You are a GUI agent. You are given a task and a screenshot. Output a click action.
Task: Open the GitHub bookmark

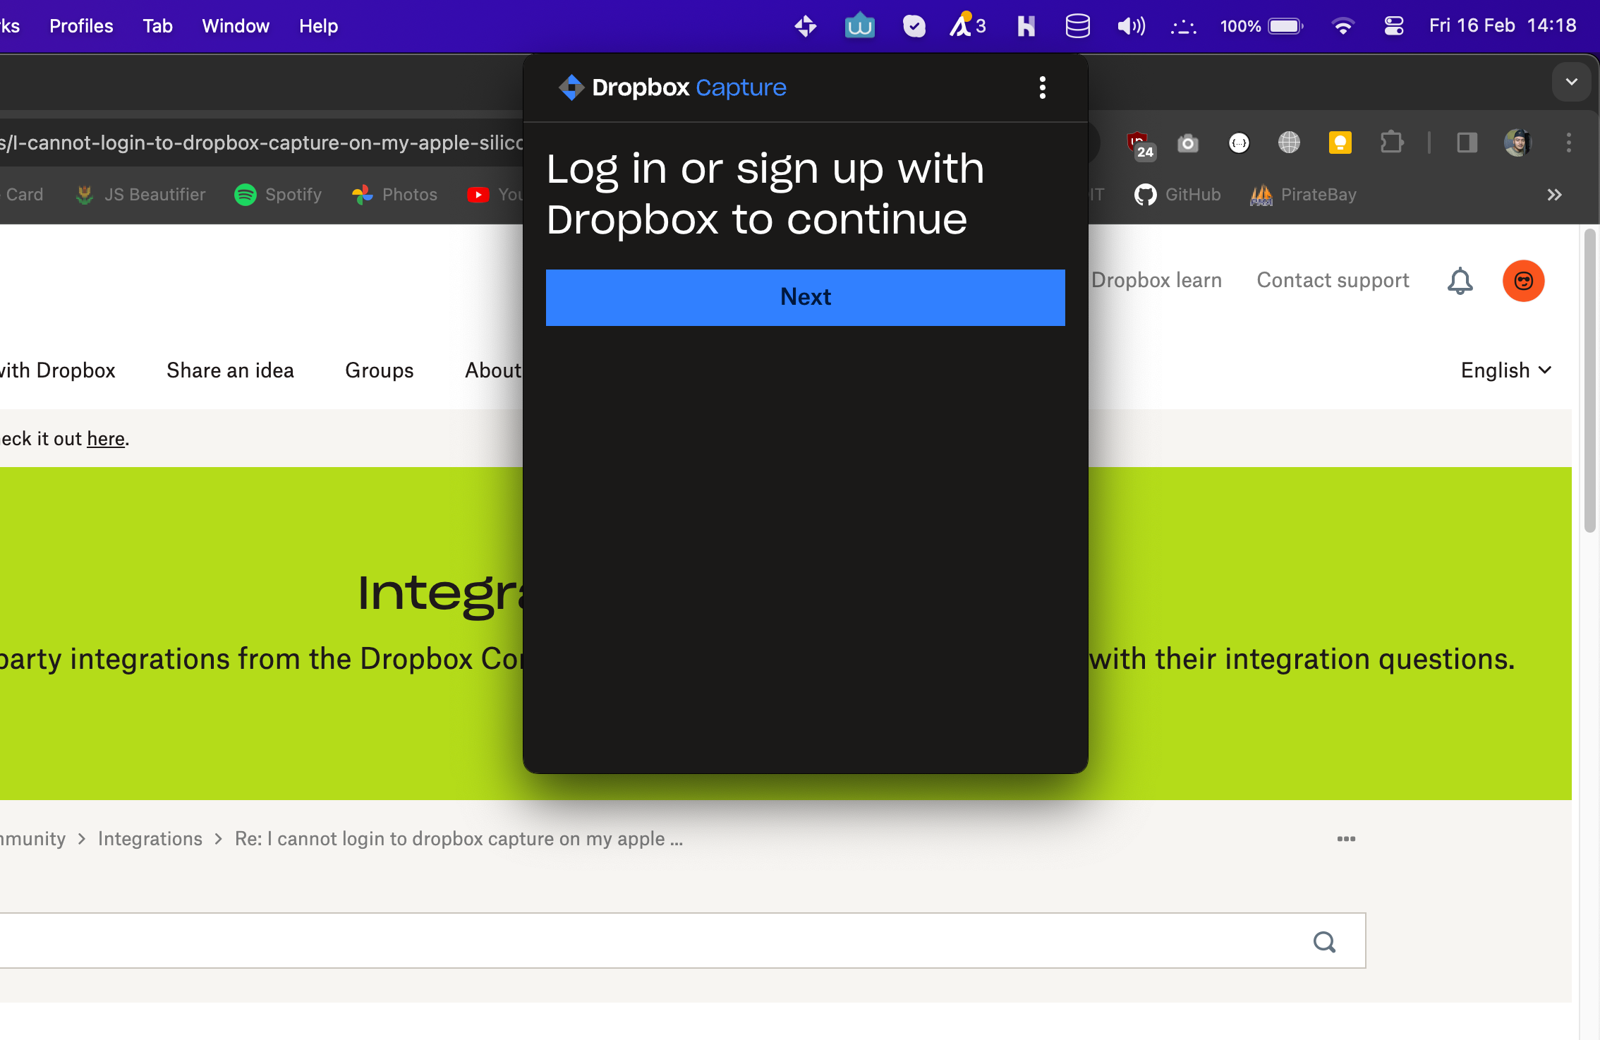[1177, 195]
